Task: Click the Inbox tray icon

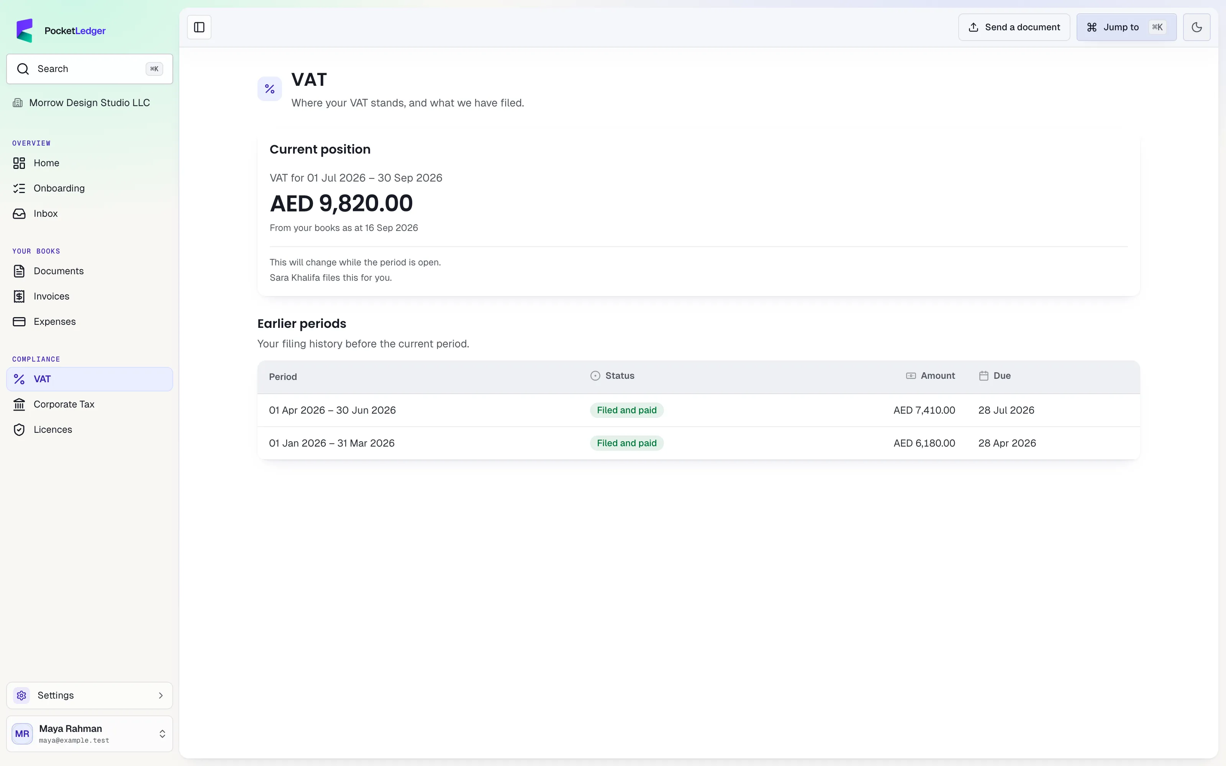Action: point(19,214)
